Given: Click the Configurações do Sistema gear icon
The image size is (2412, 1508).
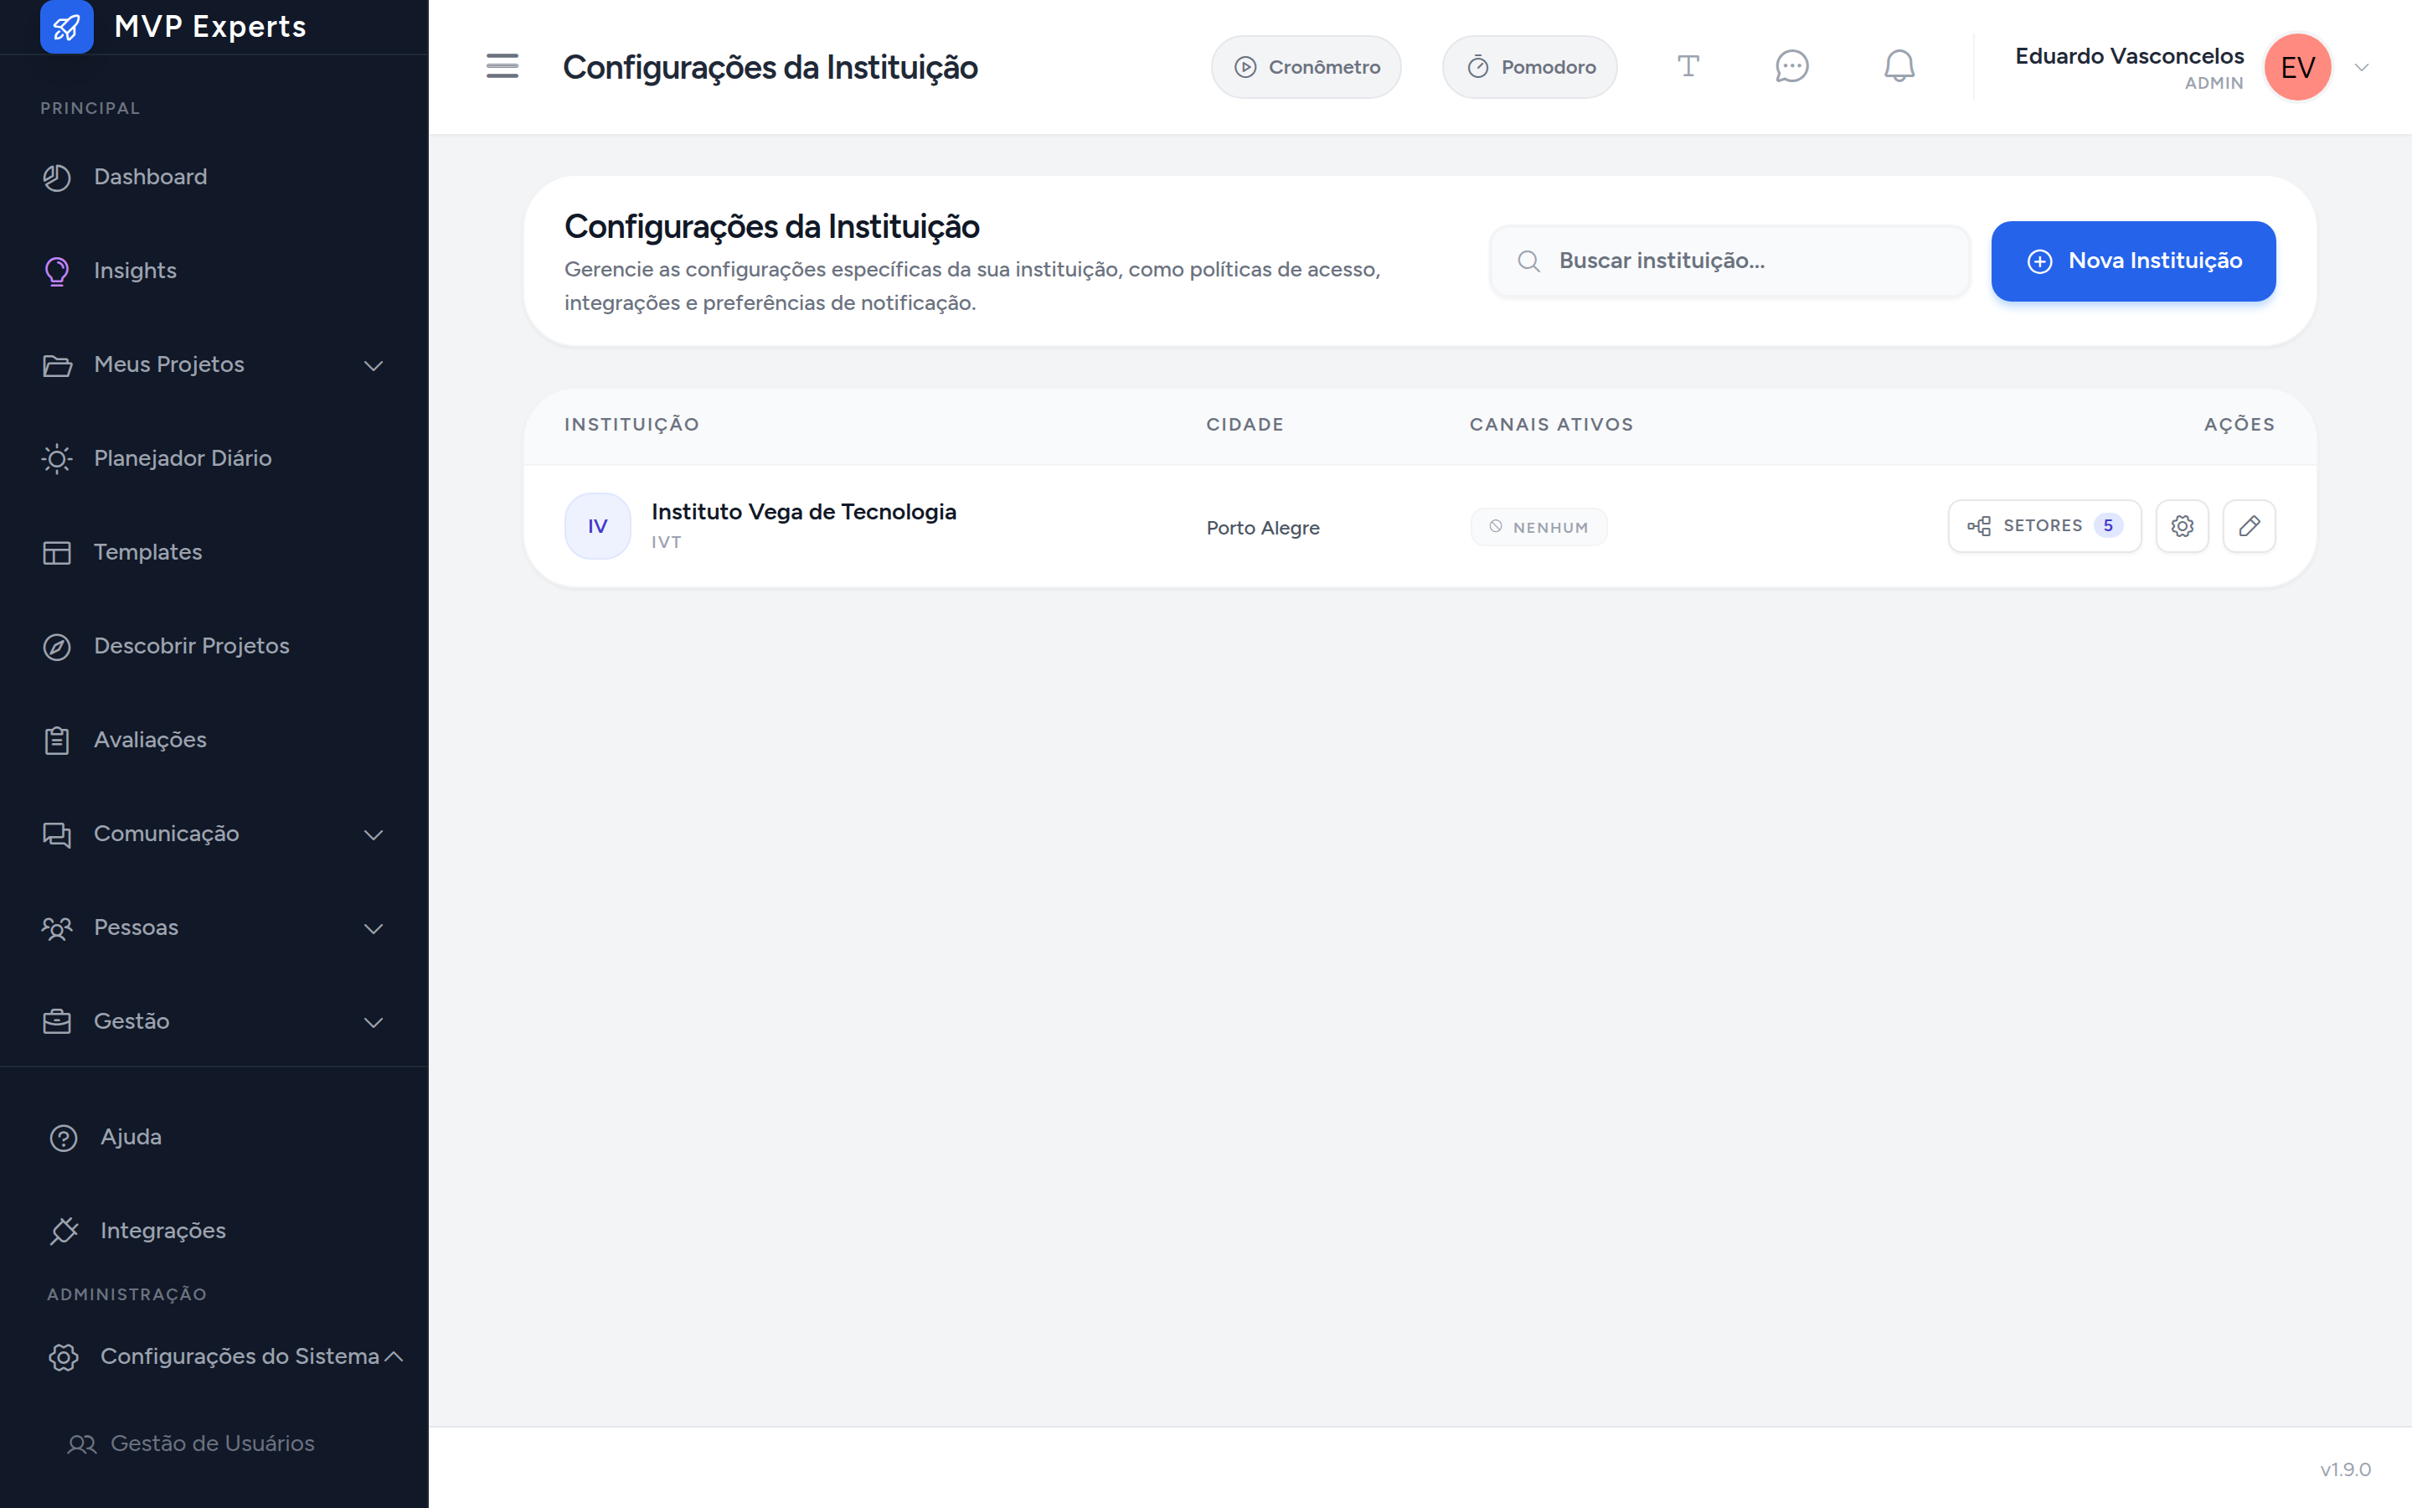Looking at the screenshot, I should tap(64, 1356).
